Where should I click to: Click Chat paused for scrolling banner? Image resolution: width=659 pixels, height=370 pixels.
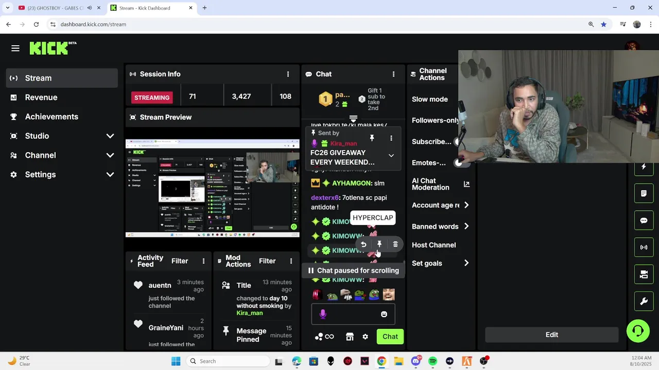pyautogui.click(x=353, y=270)
